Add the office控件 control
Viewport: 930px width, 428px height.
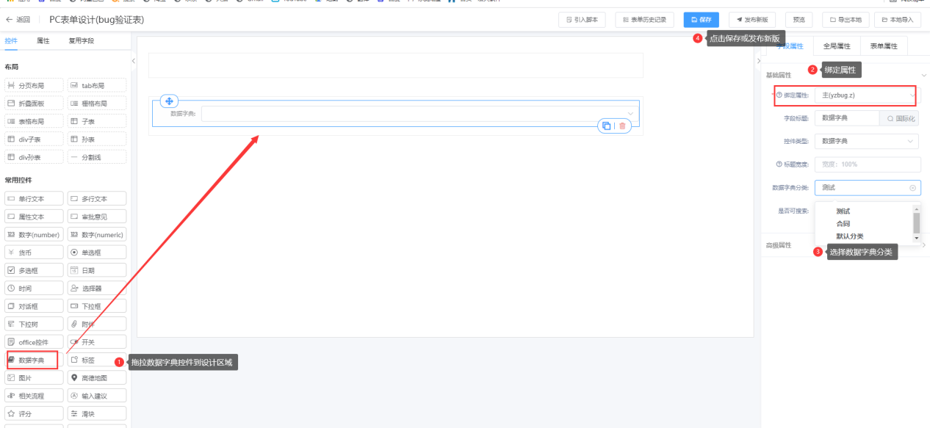pyautogui.click(x=34, y=342)
